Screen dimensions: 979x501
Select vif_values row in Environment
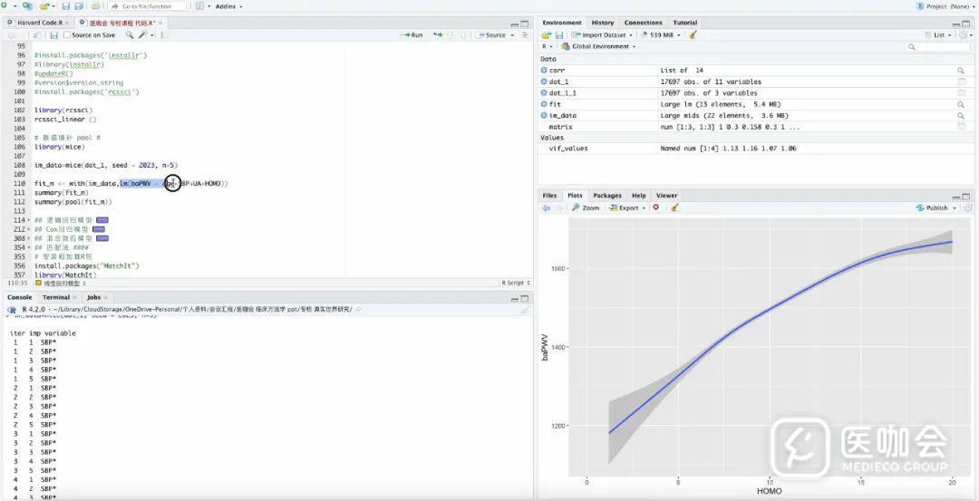[x=753, y=149]
